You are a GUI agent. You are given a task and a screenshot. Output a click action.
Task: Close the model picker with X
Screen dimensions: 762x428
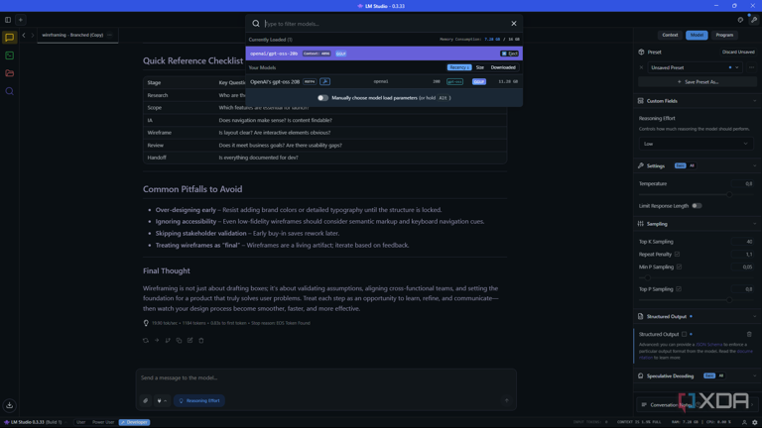[514, 24]
